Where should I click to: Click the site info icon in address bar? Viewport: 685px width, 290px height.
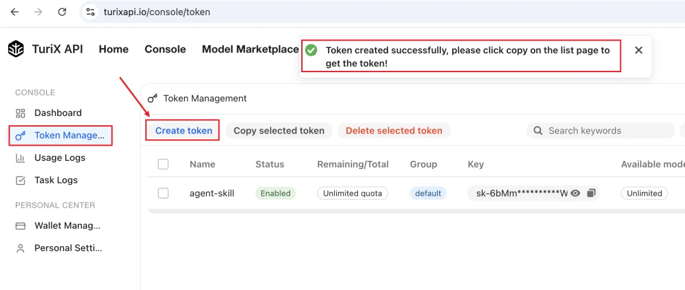pyautogui.click(x=91, y=12)
